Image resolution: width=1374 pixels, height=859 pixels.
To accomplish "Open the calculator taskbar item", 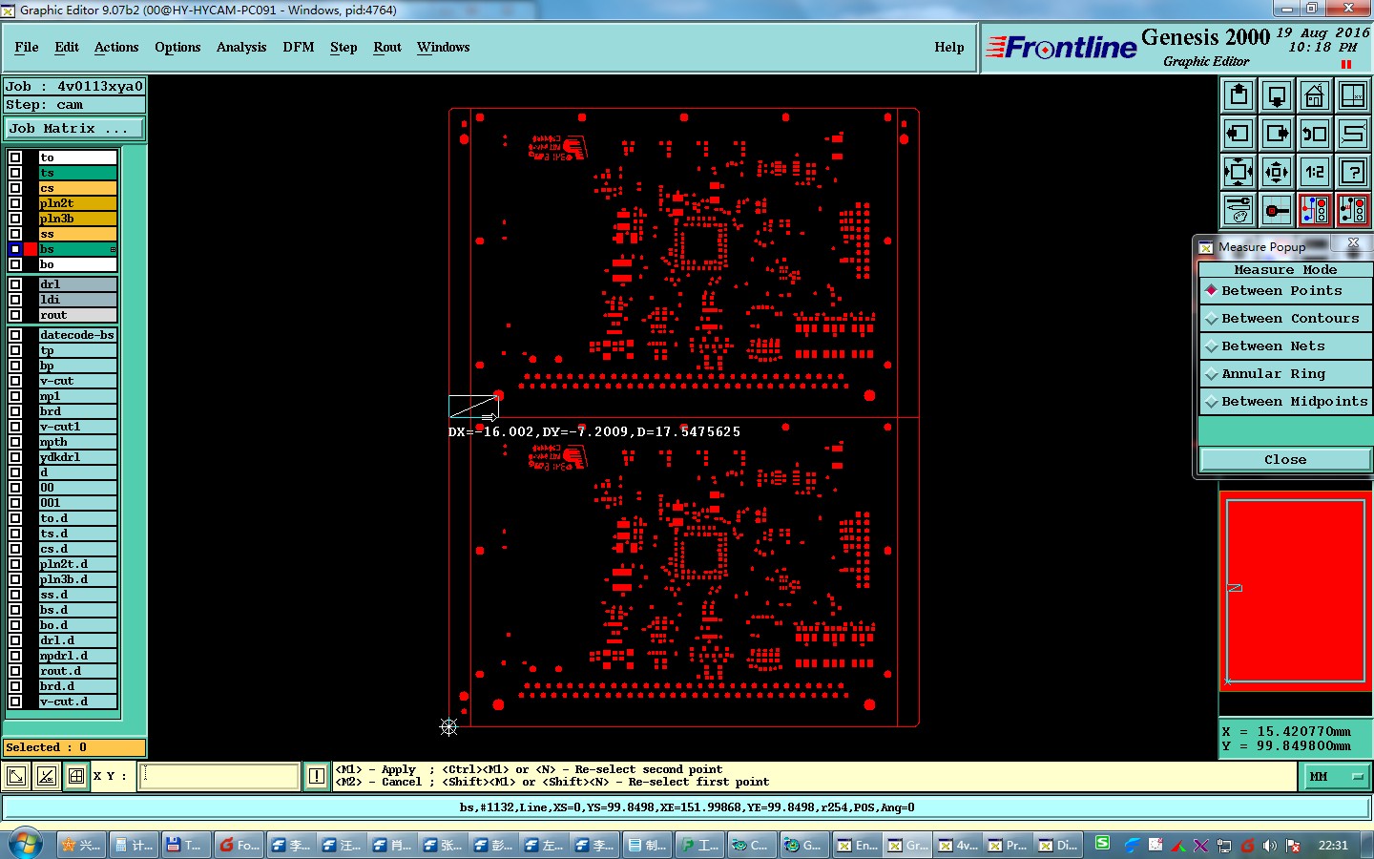I will 133,845.
